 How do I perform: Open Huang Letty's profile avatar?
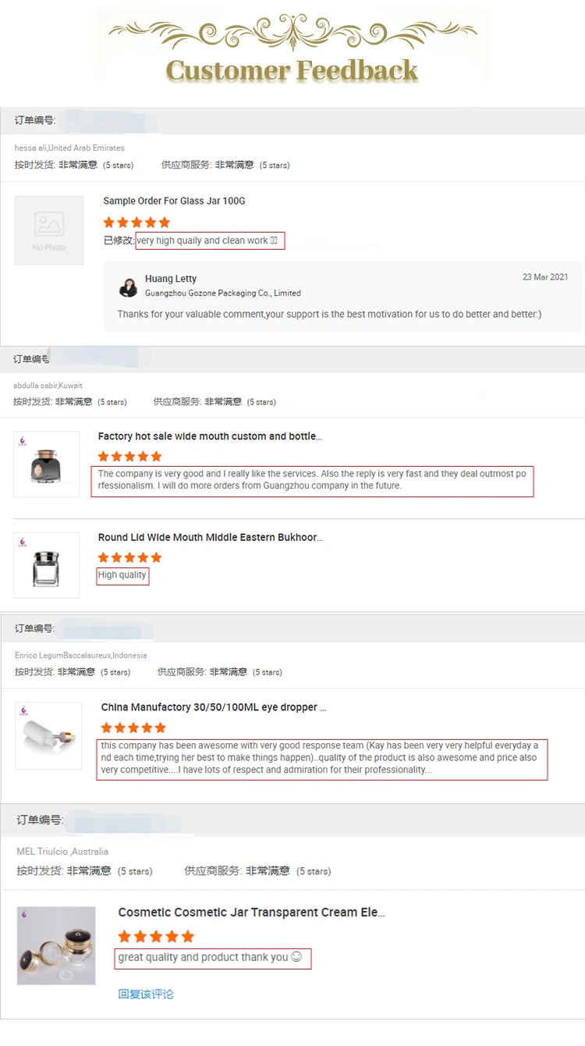(128, 286)
